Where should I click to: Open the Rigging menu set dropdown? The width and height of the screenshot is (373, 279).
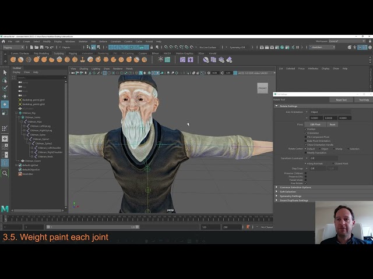(x=13, y=47)
